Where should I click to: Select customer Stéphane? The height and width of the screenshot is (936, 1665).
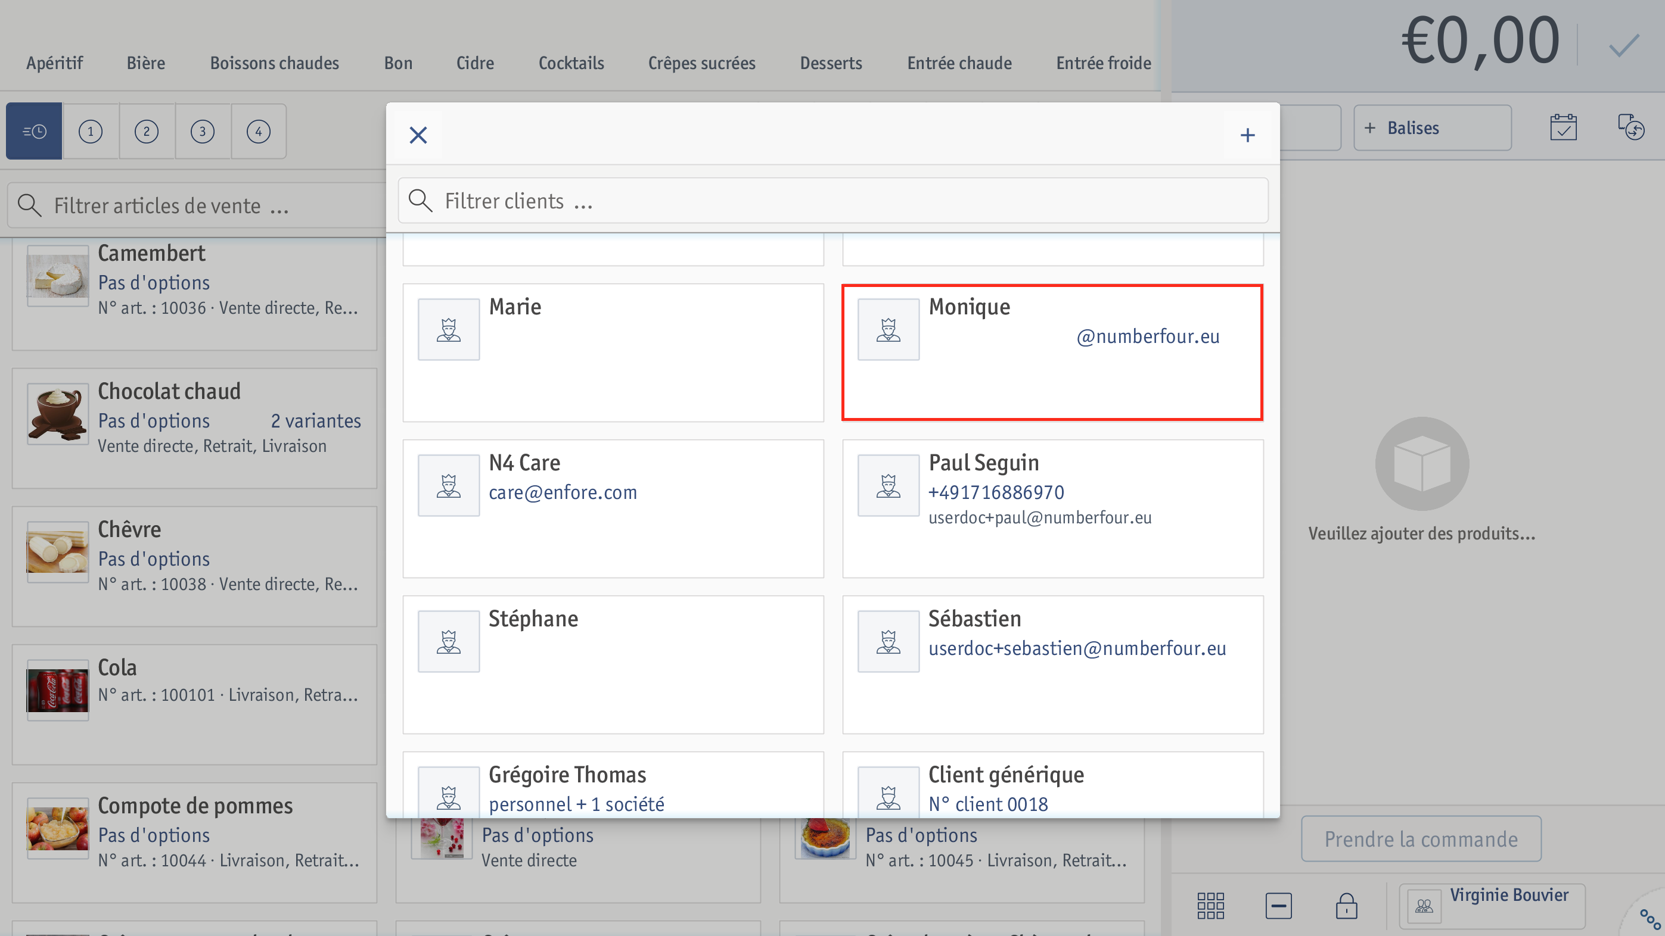613,664
